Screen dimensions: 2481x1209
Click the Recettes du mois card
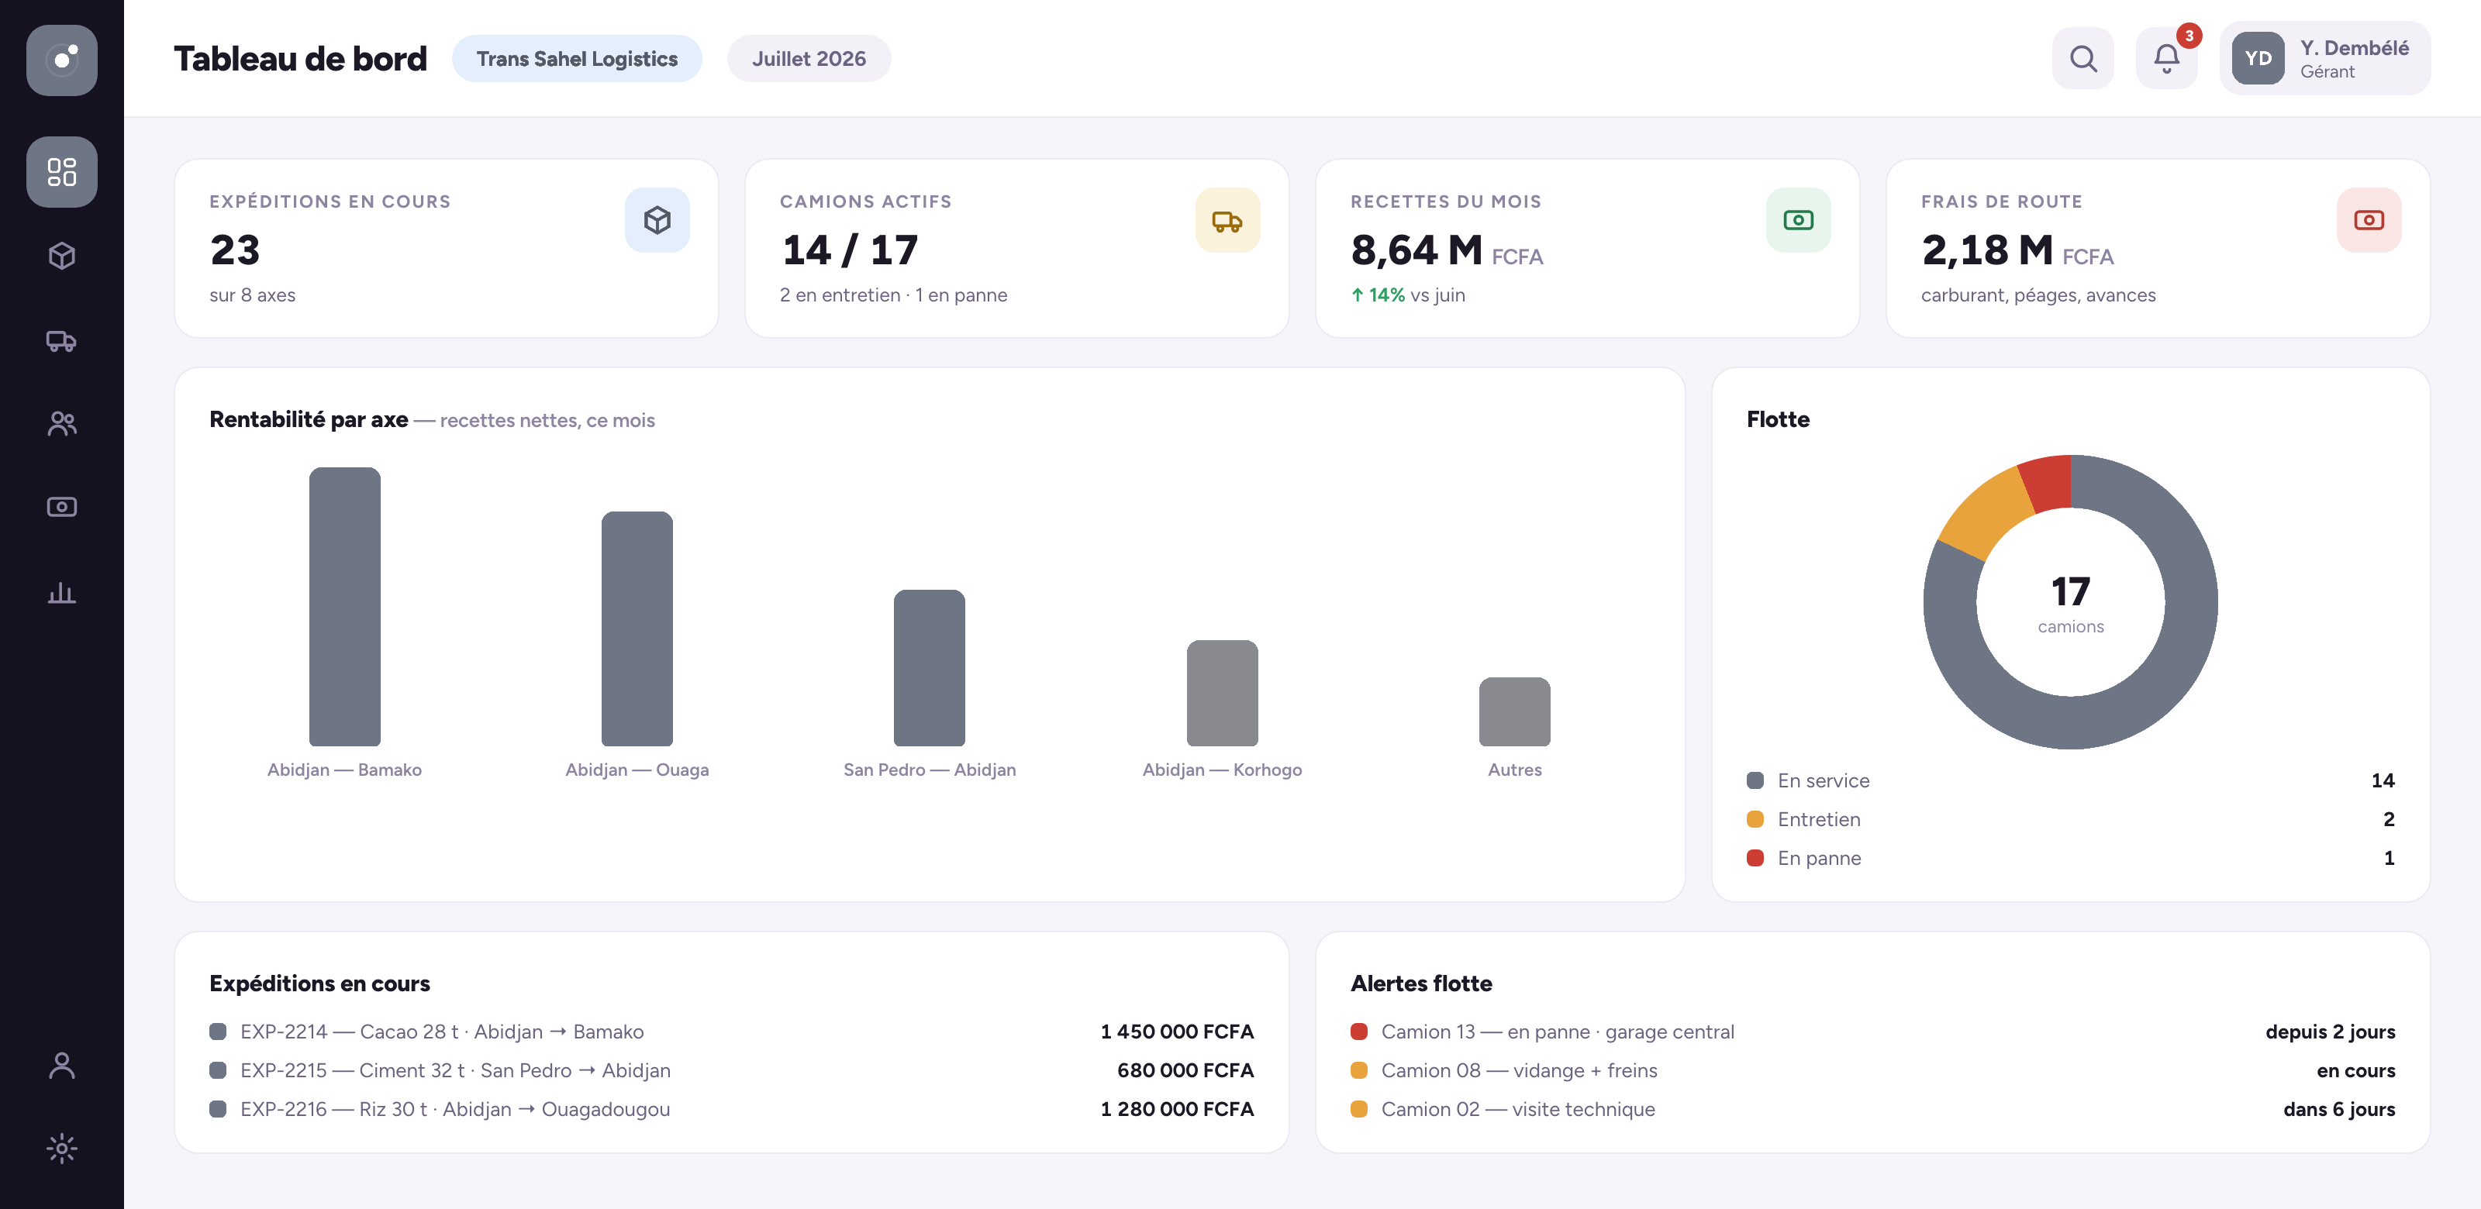click(x=1586, y=248)
